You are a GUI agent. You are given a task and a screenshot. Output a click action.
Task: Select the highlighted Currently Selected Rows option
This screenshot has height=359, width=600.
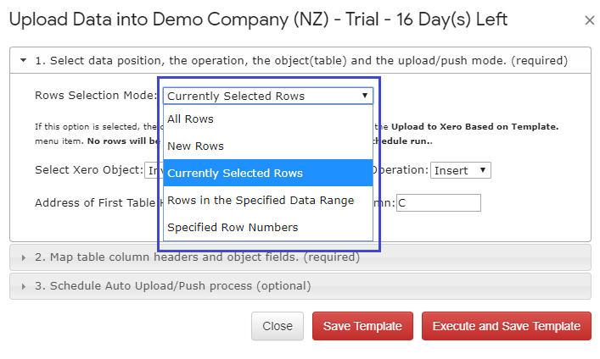[268, 173]
